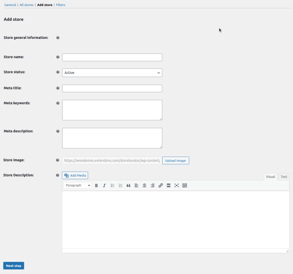The image size is (293, 274).
Task: Open help tooltip for Meta description
Action: pos(58,131)
